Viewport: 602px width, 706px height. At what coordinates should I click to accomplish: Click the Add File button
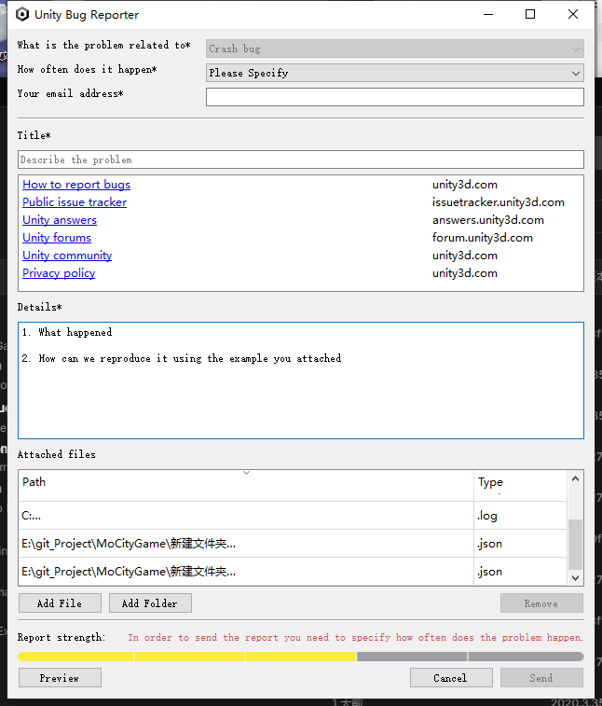pyautogui.click(x=60, y=603)
